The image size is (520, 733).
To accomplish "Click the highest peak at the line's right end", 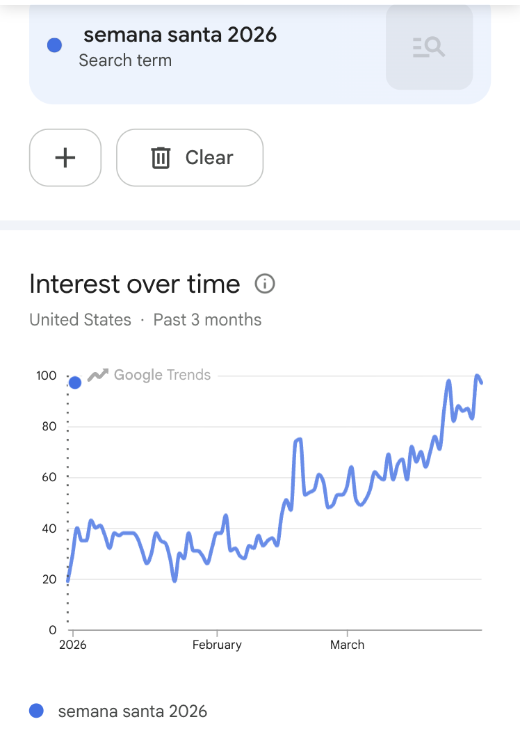I will [x=478, y=376].
